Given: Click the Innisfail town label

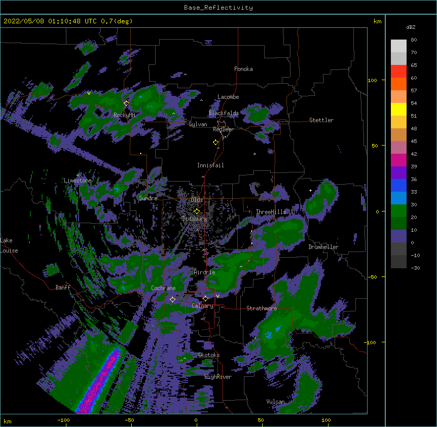Looking at the screenshot, I should [210, 165].
